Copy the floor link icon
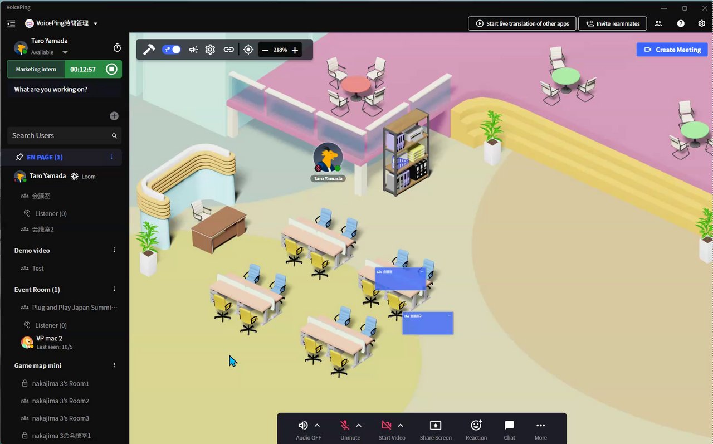The width and height of the screenshot is (713, 444). point(228,50)
